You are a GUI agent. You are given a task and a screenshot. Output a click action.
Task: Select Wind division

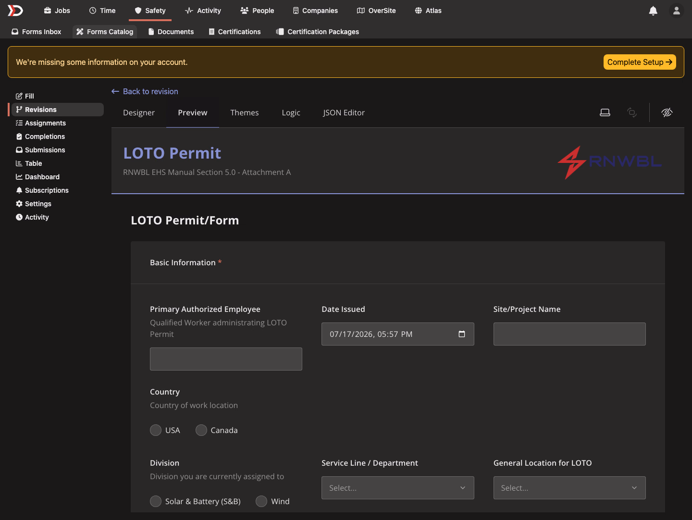coord(261,501)
